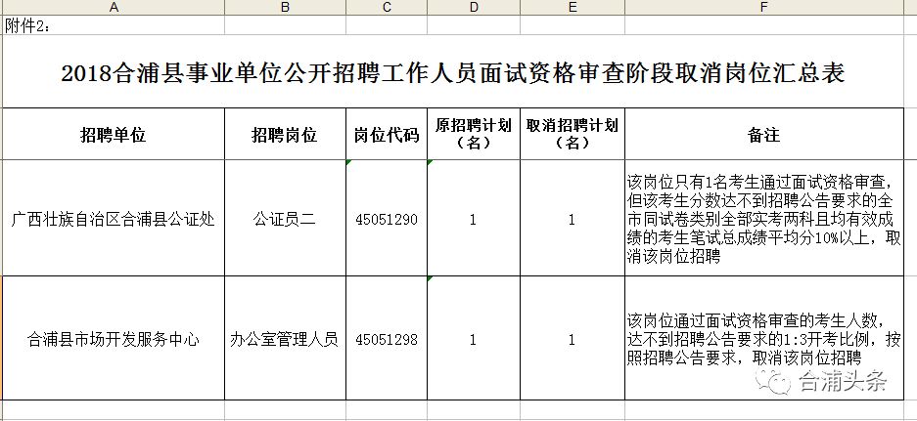Click the remark starting 该岗位通过面试资格审查

click(764, 338)
